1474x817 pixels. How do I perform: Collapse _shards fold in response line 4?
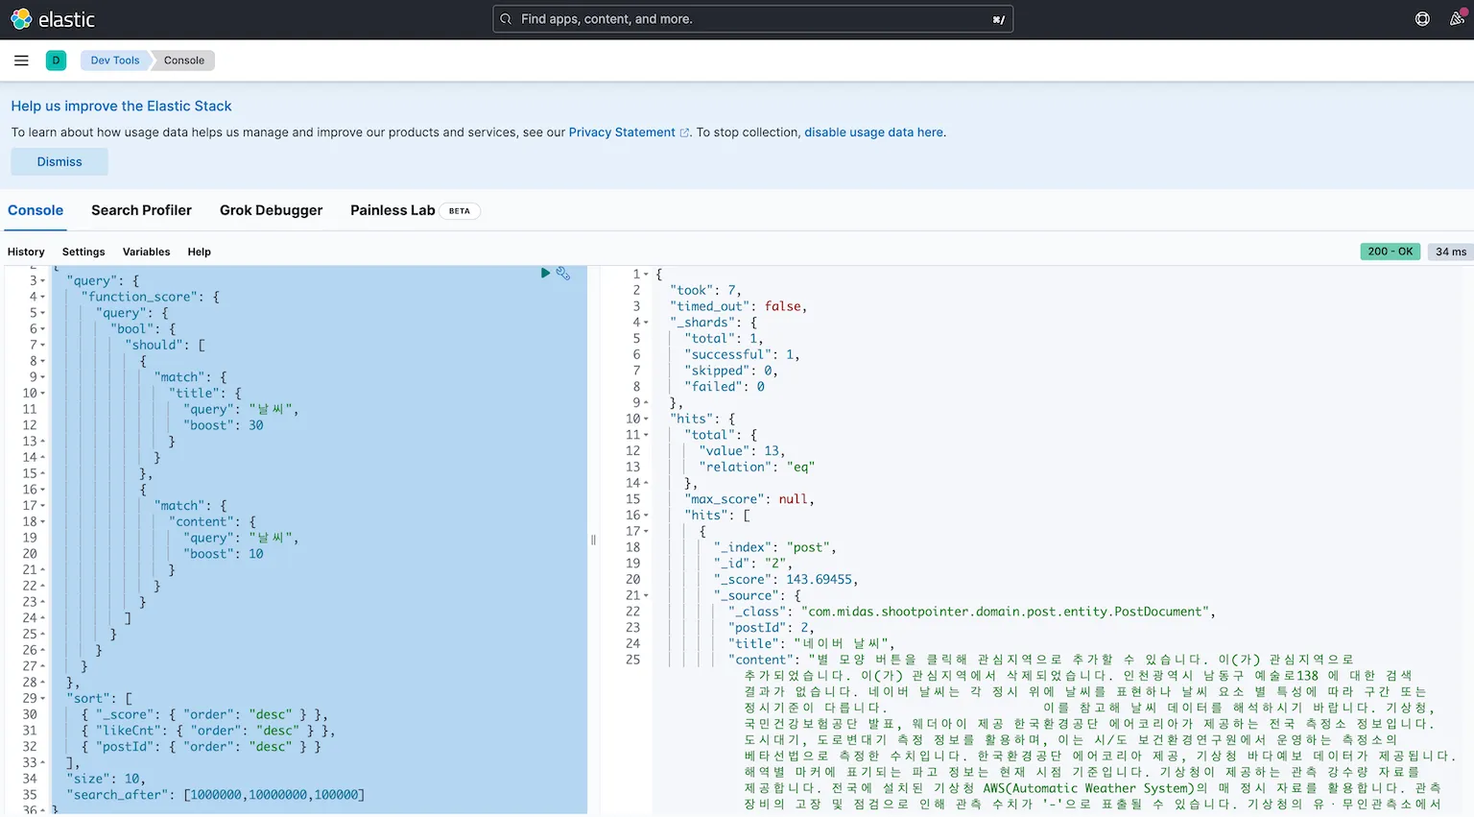(647, 323)
